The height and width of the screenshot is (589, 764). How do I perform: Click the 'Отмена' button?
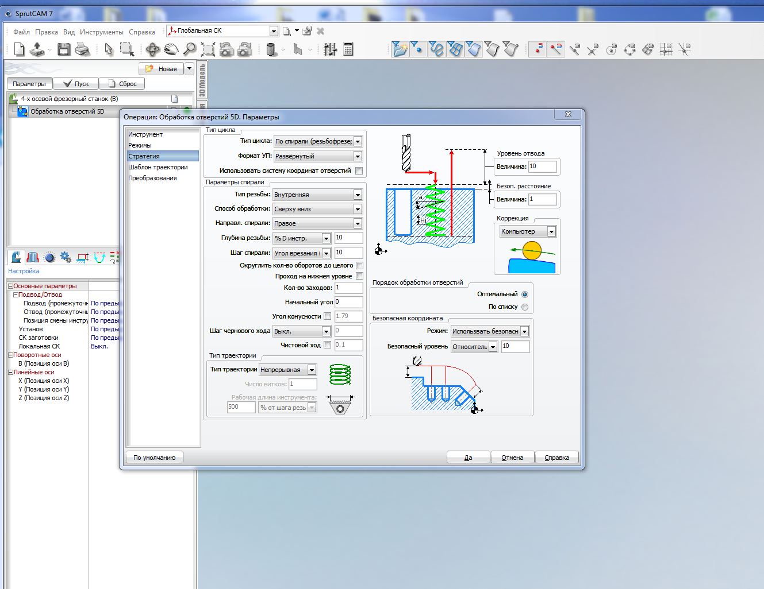click(512, 458)
